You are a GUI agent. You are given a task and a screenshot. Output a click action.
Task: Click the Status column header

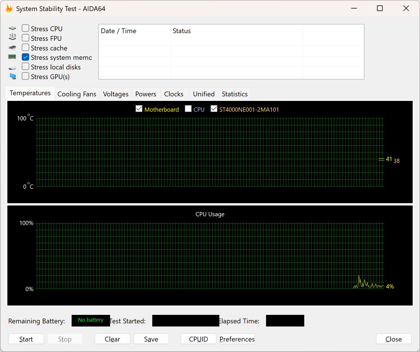(237, 31)
